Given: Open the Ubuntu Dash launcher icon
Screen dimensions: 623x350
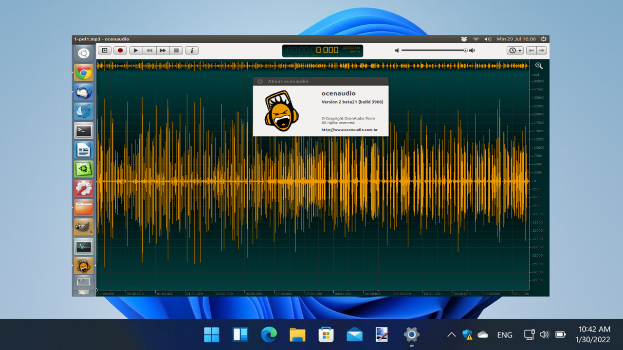Looking at the screenshot, I should [x=84, y=53].
